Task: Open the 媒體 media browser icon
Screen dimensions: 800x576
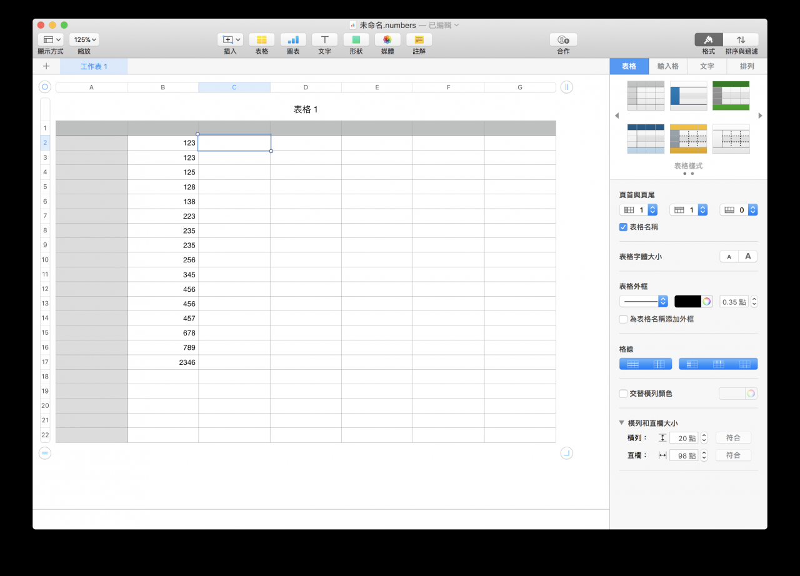Action: [387, 39]
